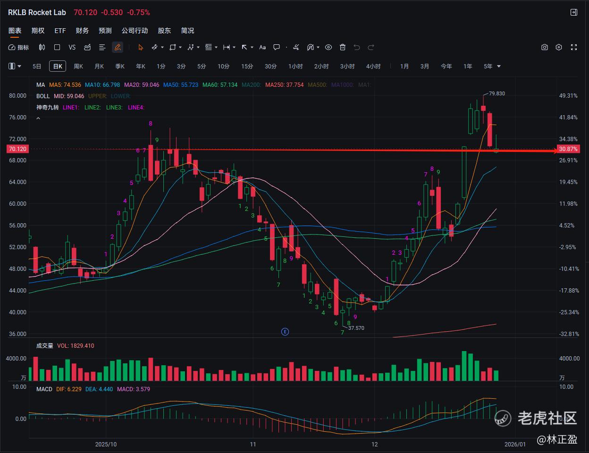Select the 1小时 interval
This screenshot has width=589, height=453.
295,67
